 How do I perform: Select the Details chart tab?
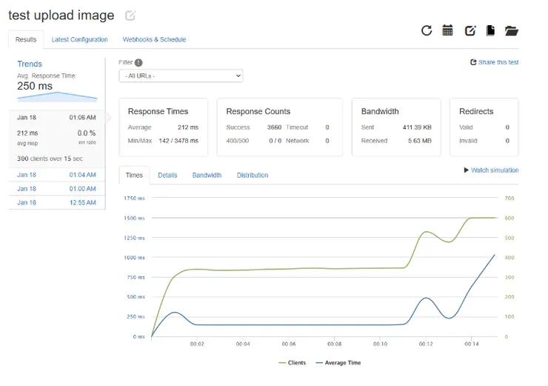point(167,176)
